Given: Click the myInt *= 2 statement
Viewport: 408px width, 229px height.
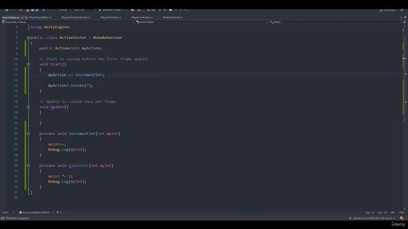Looking at the screenshot, I should (60, 176).
